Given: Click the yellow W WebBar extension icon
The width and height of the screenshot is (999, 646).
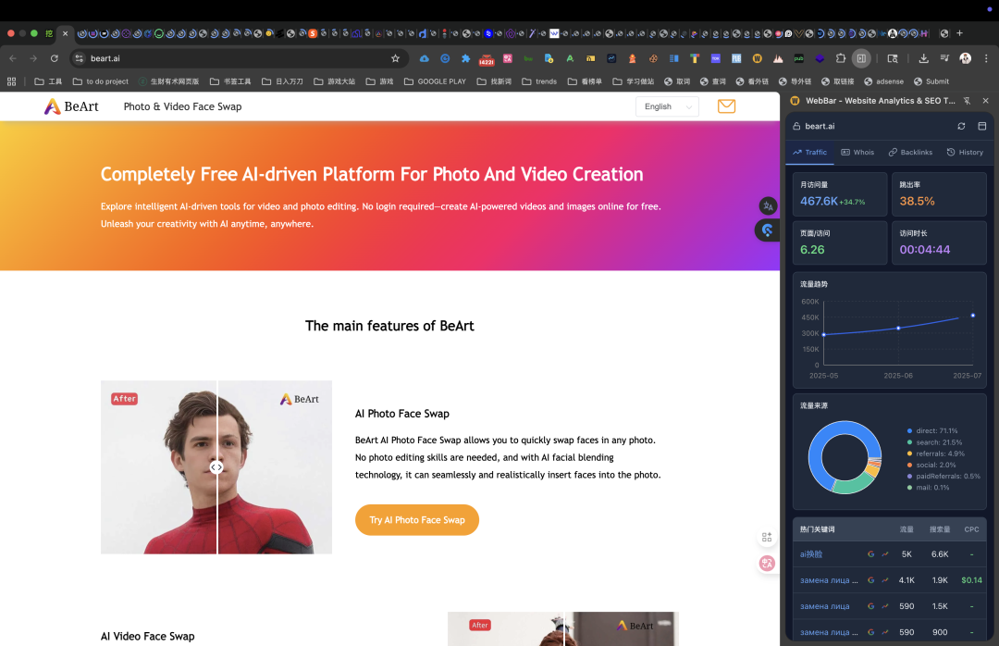Looking at the screenshot, I should (x=757, y=58).
